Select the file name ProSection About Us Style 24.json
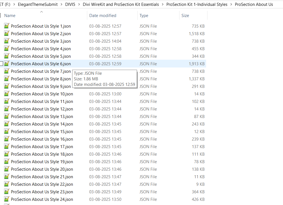Viewport: 283px width, 205px height. [x=42, y=199]
